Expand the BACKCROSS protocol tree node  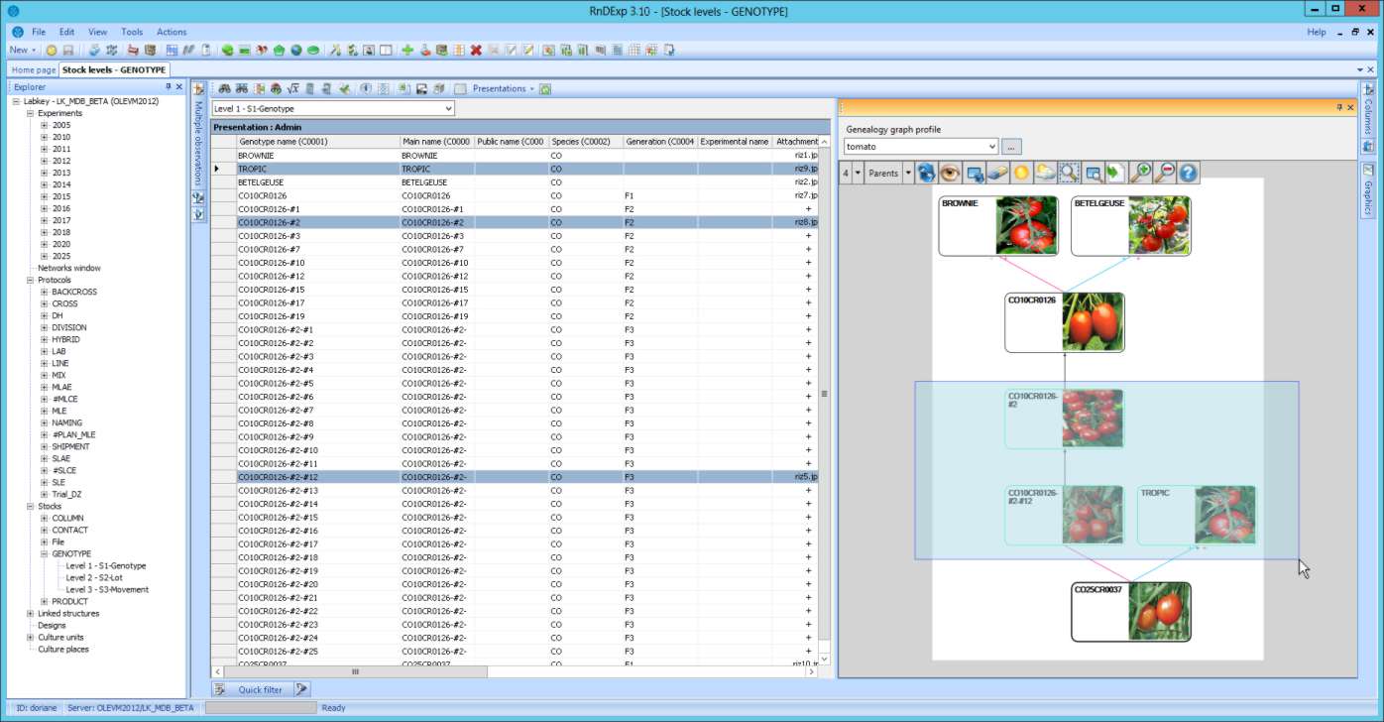(x=44, y=293)
